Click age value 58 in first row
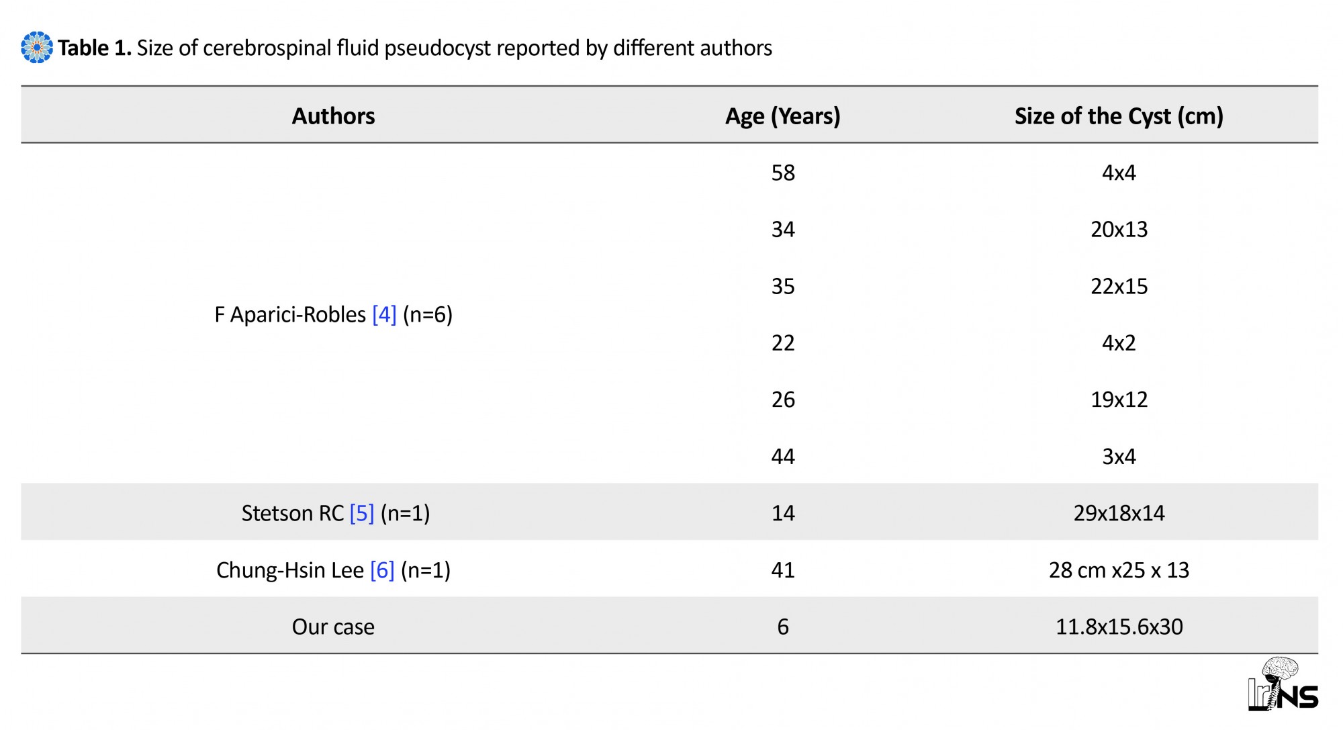 (783, 173)
